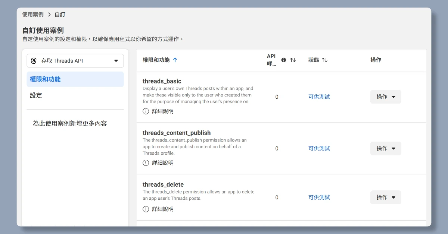448x234 pixels.
Task: Open 操作 dropdown for threads_basic
Action: click(386, 97)
